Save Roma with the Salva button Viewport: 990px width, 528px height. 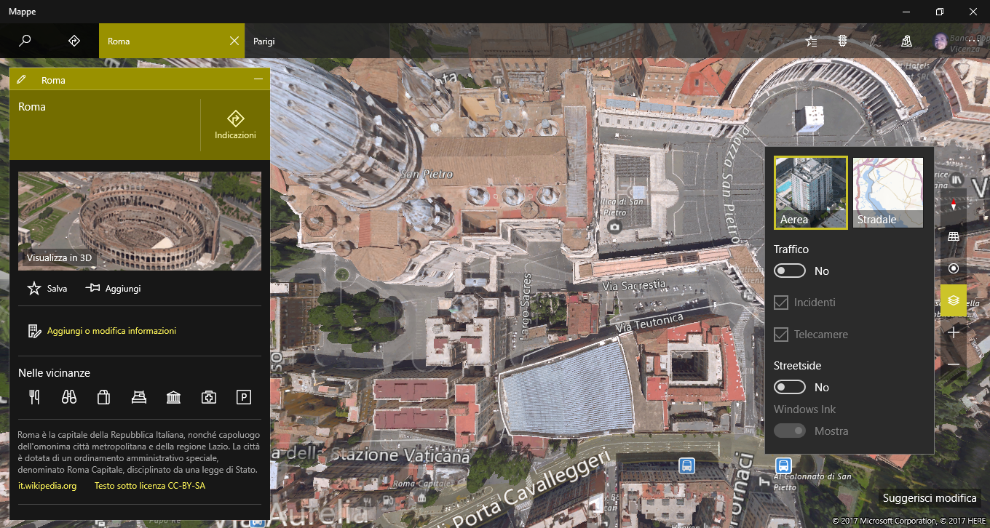pyautogui.click(x=47, y=289)
